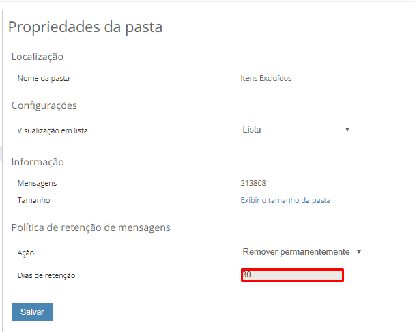Select the Configurações section heading
The height and width of the screenshot is (332, 415).
44,105
